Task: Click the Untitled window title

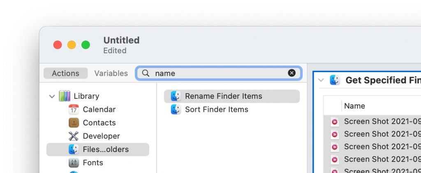Action: (121, 40)
